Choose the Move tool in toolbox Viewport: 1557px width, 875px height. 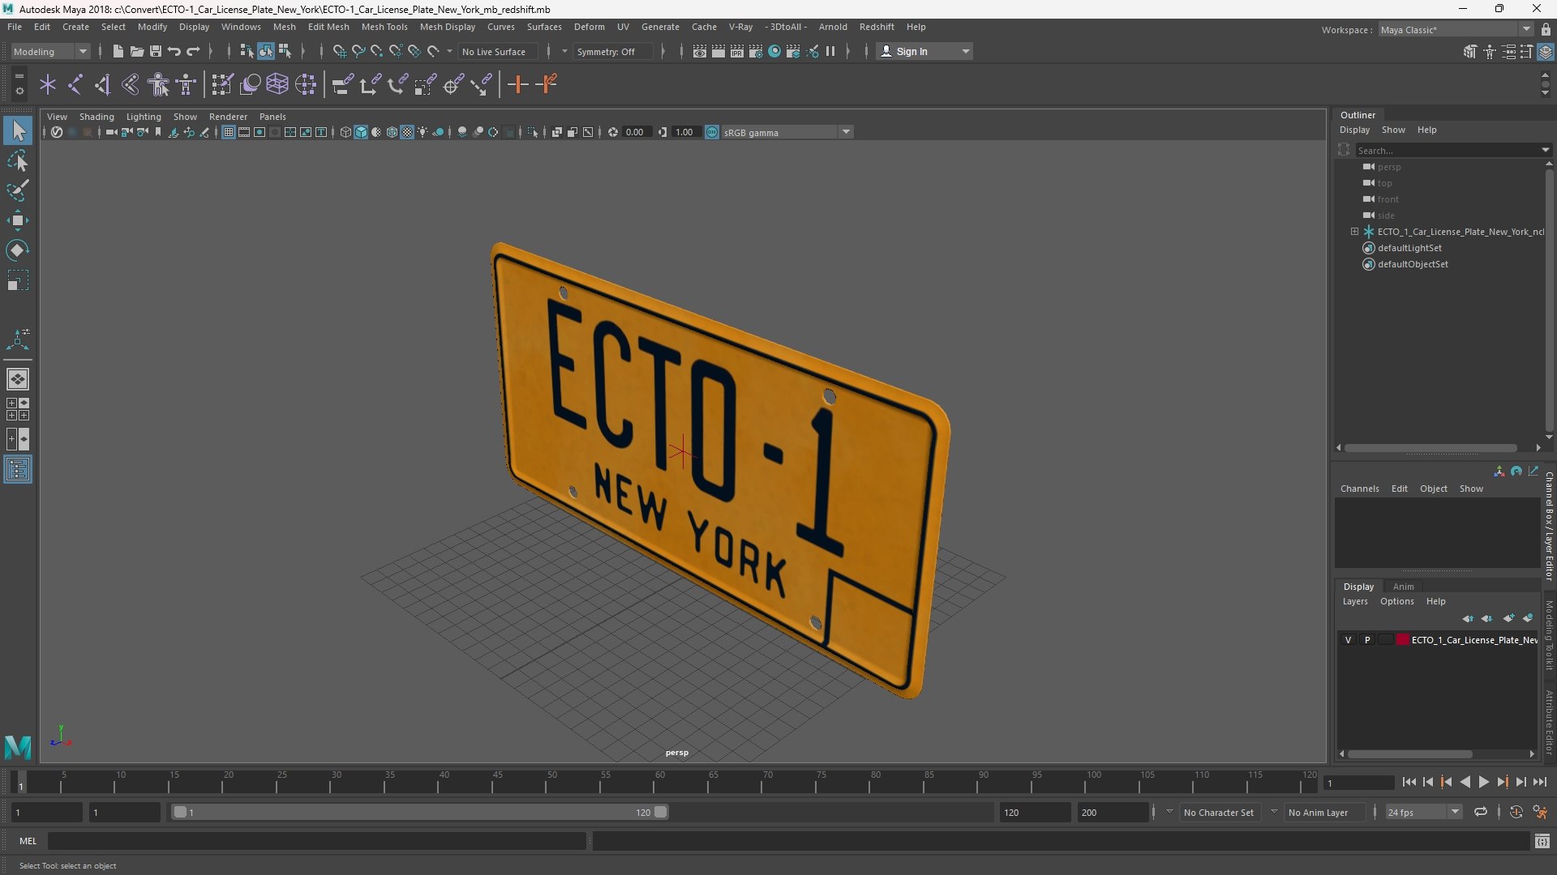pos(18,220)
